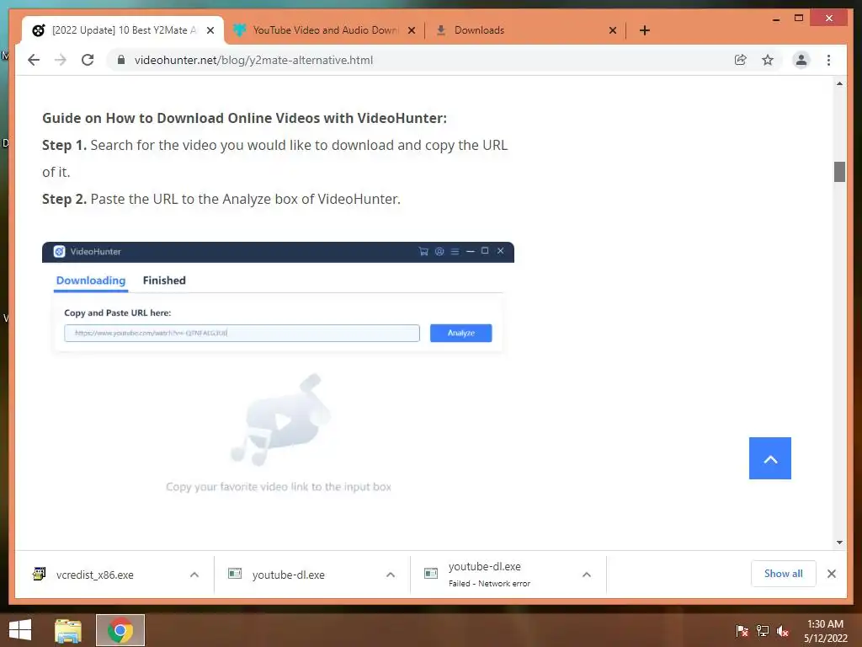Click the VideoHunter app screenshot image
The image size is (862, 647).
(x=278, y=374)
